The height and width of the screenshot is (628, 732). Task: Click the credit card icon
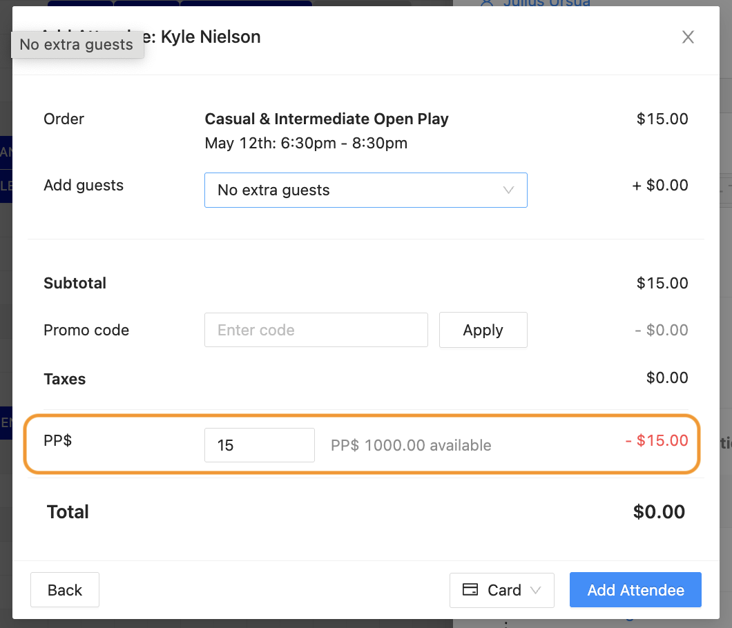point(470,590)
